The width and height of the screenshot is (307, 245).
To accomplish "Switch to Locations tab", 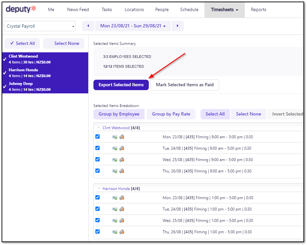I will (x=134, y=9).
